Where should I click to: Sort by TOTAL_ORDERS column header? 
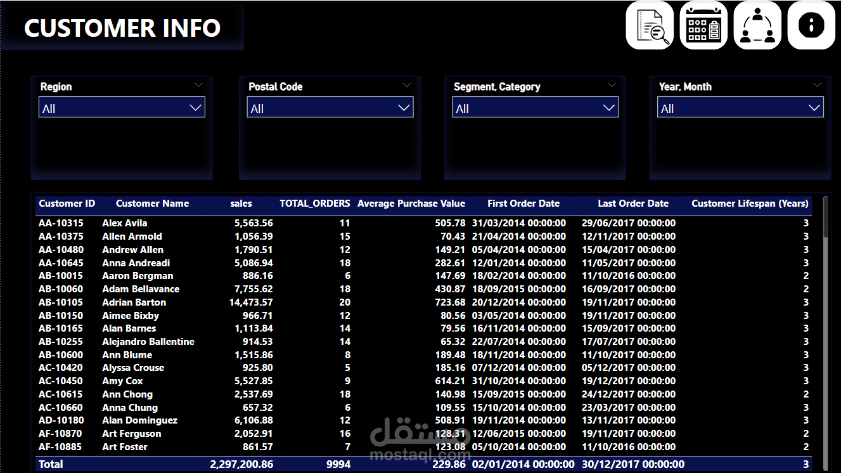click(x=315, y=204)
